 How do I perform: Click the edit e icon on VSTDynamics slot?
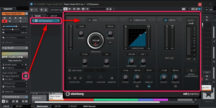pos(36,21)
